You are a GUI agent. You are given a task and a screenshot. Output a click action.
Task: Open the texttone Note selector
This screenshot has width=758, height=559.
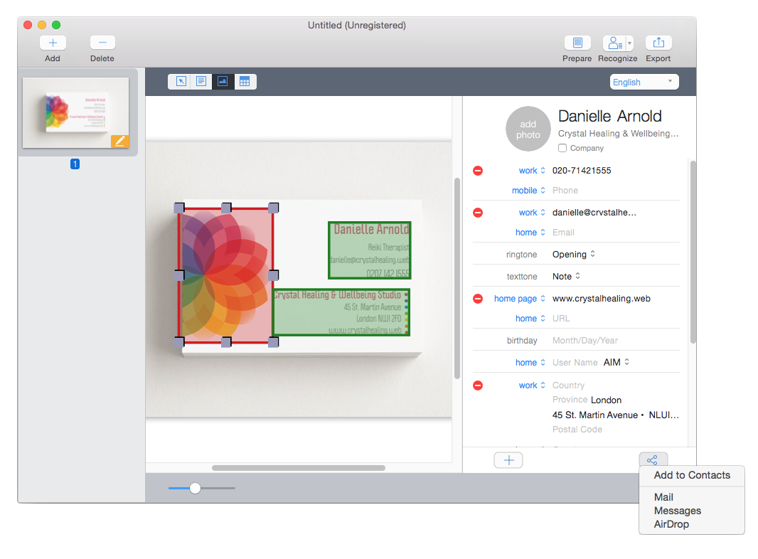566,277
